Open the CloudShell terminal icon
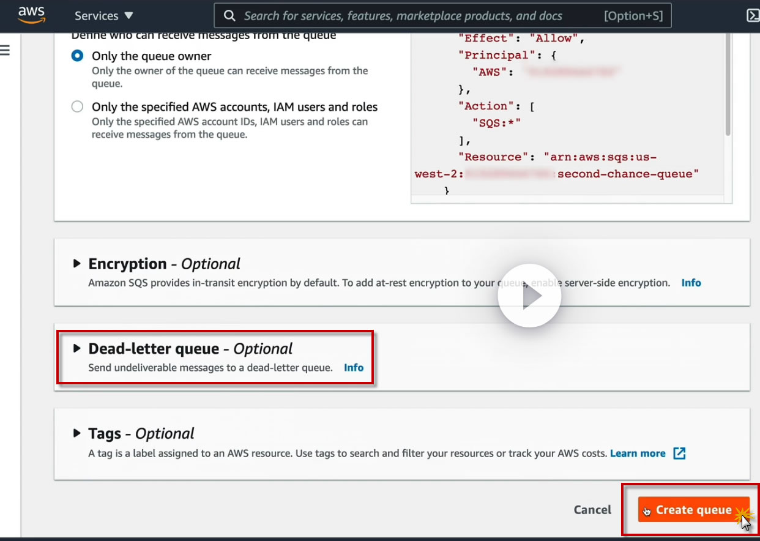This screenshot has height=541, width=760. tap(753, 16)
